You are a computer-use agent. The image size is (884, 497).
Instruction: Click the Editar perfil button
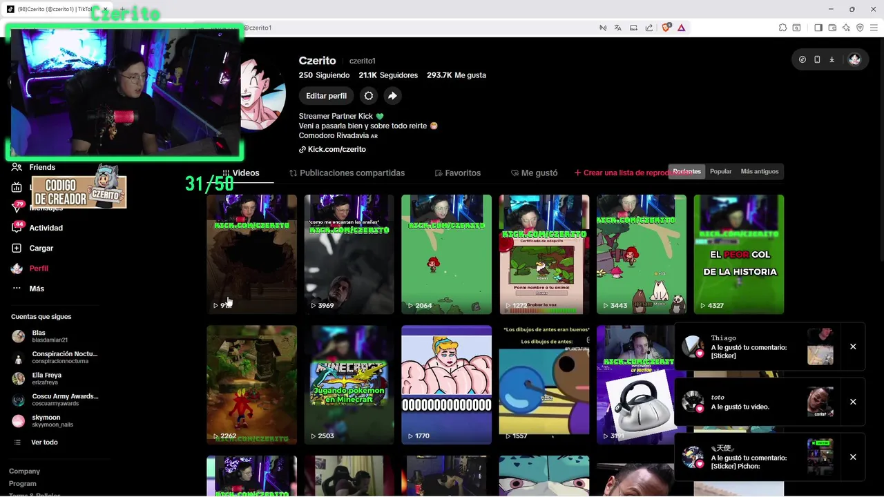(326, 96)
